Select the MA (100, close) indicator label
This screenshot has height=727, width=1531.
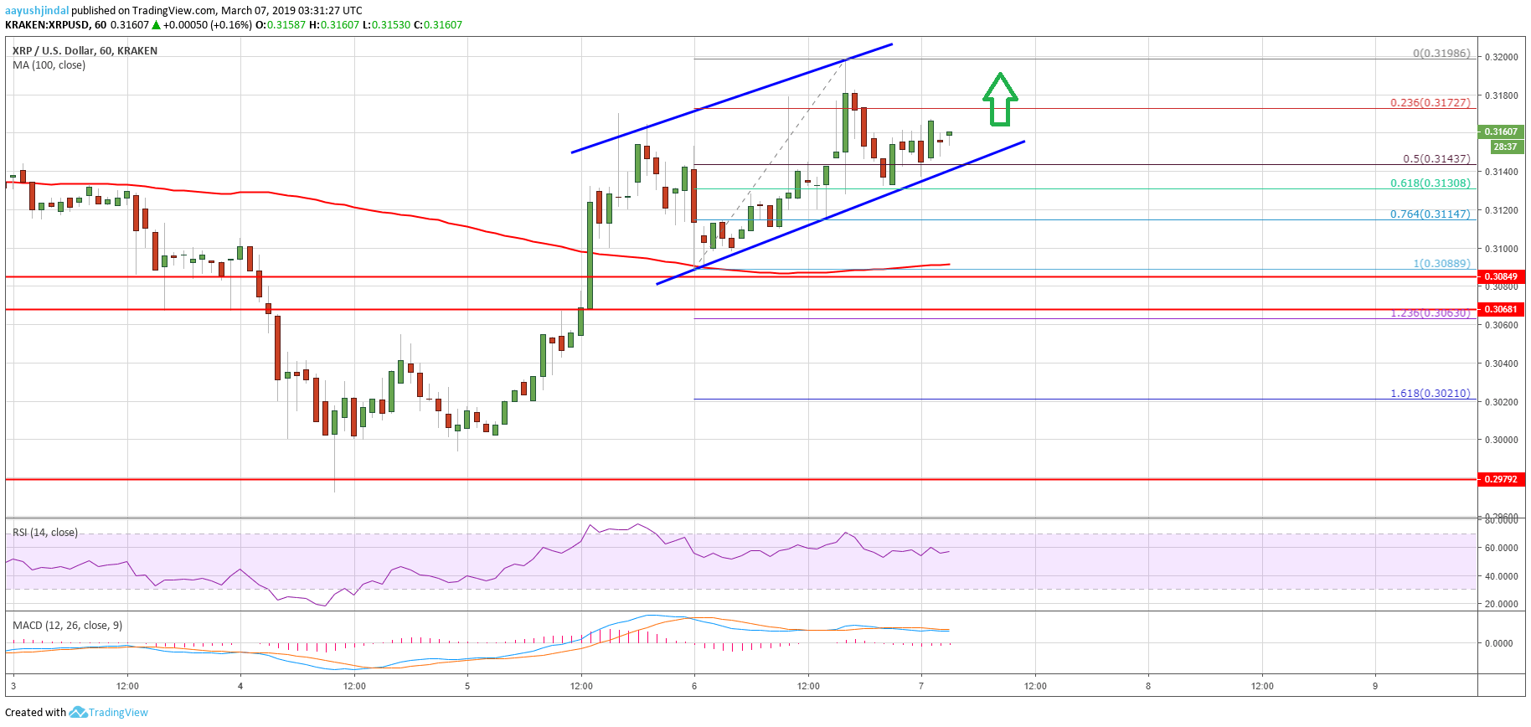[x=49, y=65]
